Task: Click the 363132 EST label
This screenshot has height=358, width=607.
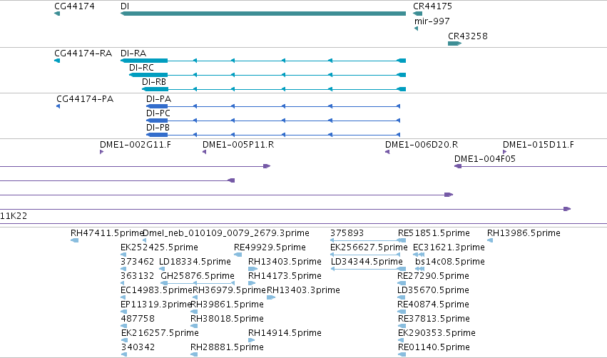Action: coord(138,276)
